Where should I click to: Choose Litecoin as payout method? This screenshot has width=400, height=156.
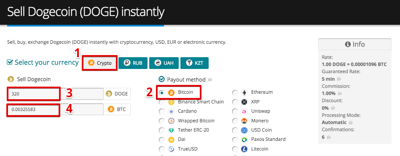[x=235, y=149]
